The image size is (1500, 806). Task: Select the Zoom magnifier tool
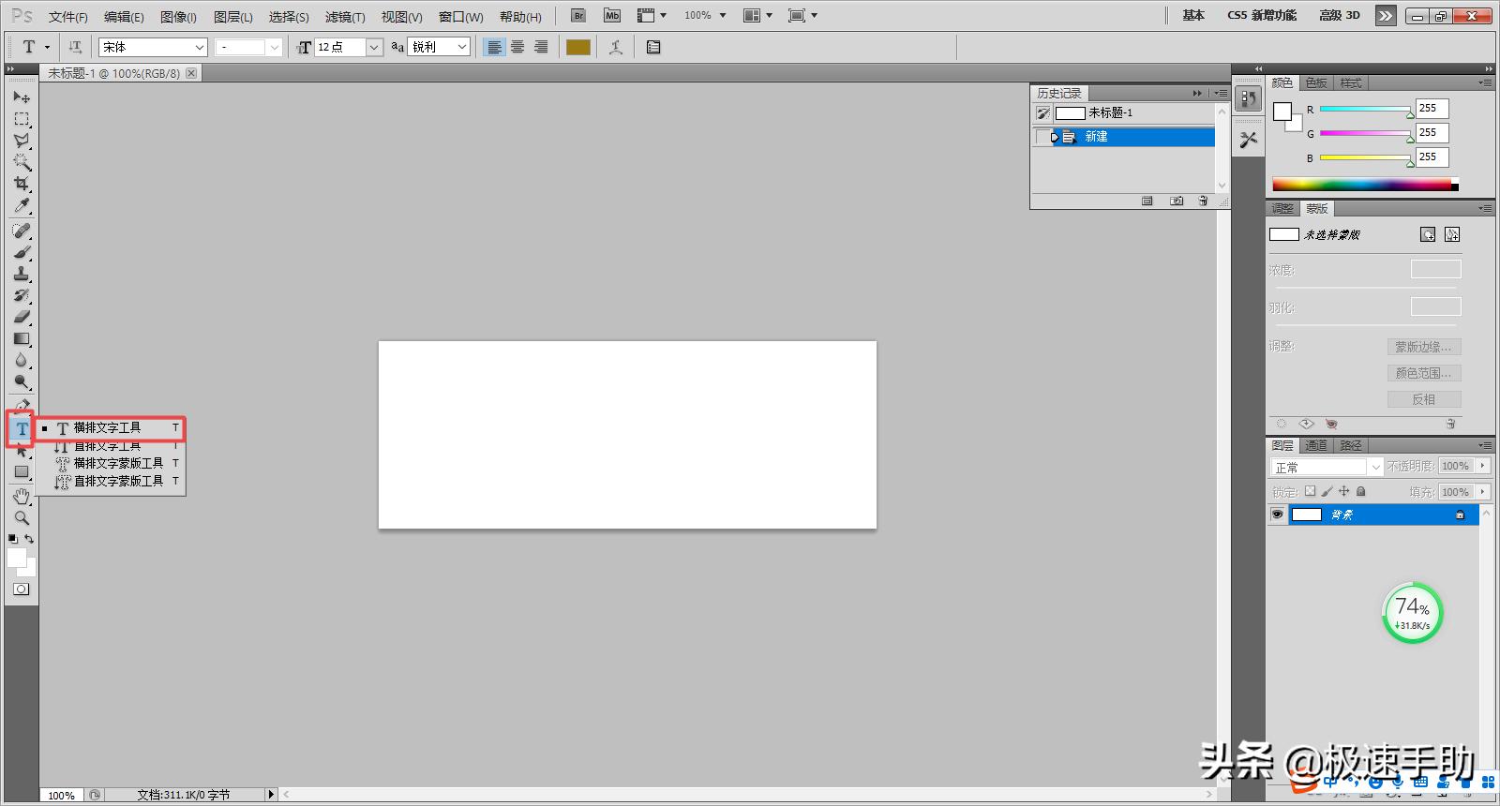point(21,517)
